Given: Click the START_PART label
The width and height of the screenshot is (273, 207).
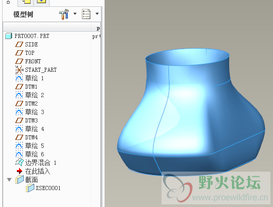Looking at the screenshot, I should pyautogui.click(x=41, y=70).
